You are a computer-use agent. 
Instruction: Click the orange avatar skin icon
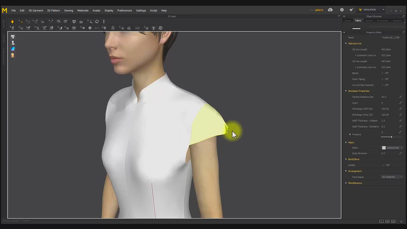tap(13, 55)
